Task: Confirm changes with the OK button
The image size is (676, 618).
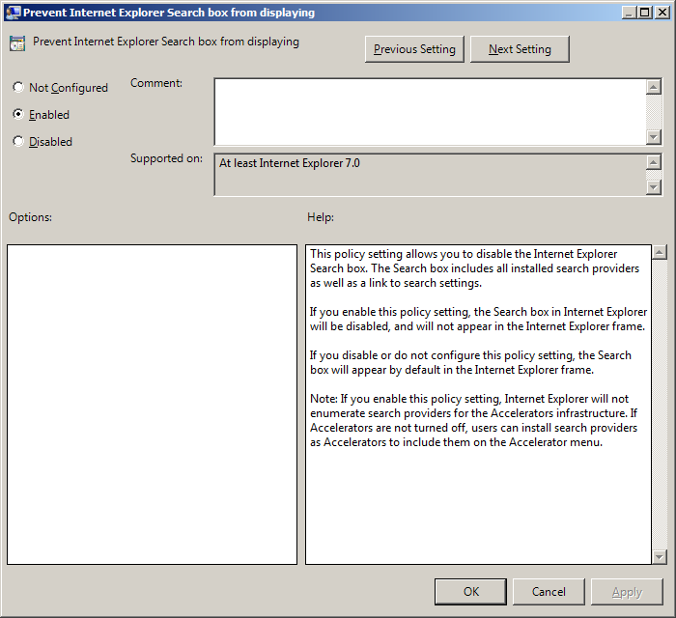Action: pyautogui.click(x=470, y=592)
